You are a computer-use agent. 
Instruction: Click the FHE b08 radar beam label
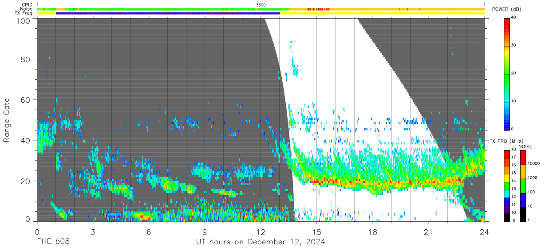coord(53,242)
